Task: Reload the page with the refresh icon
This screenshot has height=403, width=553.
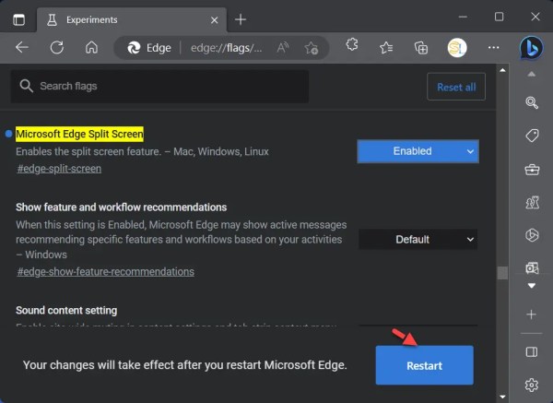Action: click(57, 47)
